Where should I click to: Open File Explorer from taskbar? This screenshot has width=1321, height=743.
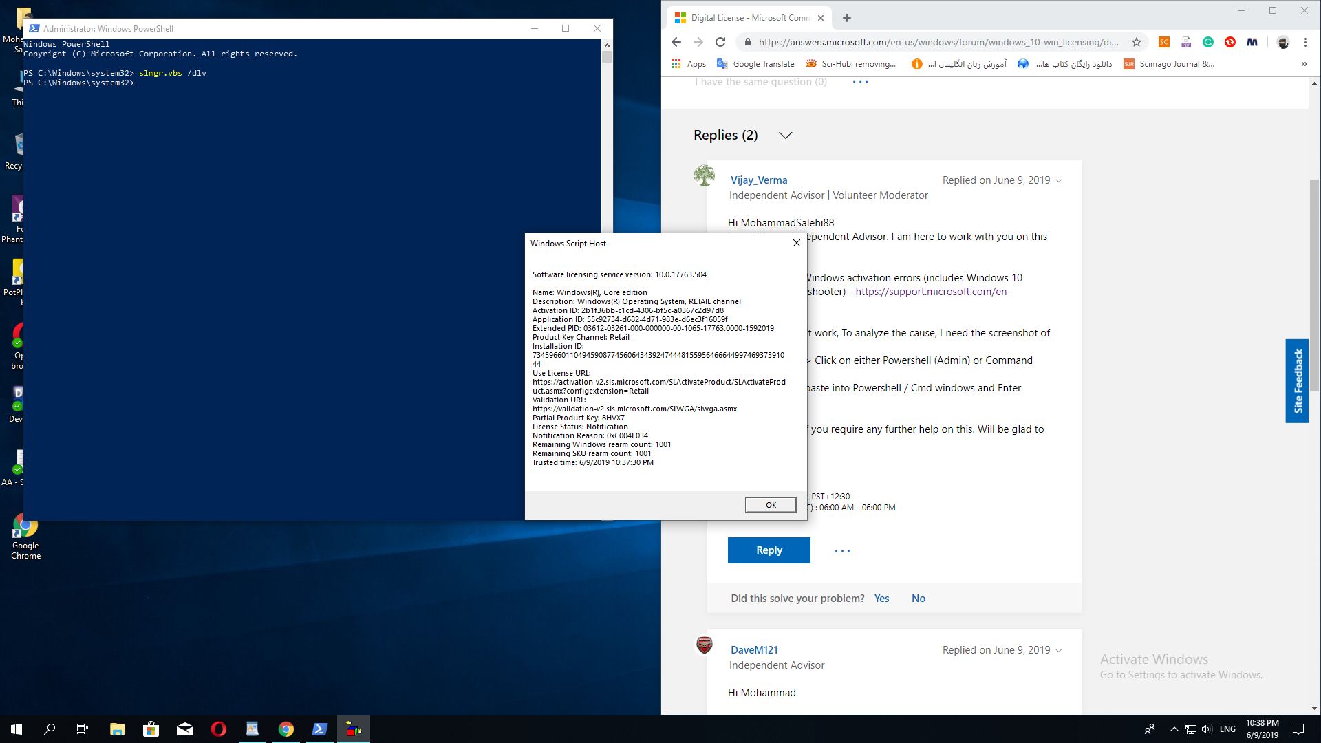click(117, 729)
